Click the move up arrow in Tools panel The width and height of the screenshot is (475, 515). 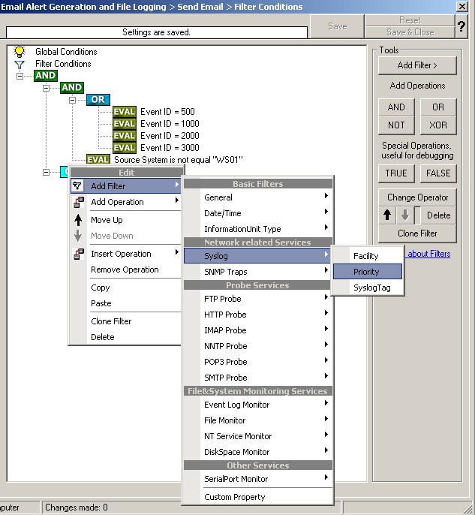[x=387, y=215]
